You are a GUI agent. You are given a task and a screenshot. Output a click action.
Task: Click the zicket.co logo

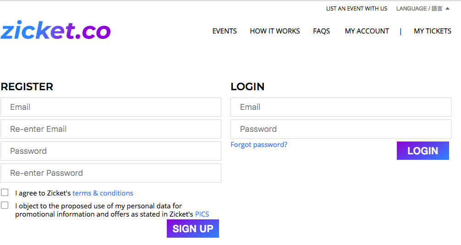55,30
